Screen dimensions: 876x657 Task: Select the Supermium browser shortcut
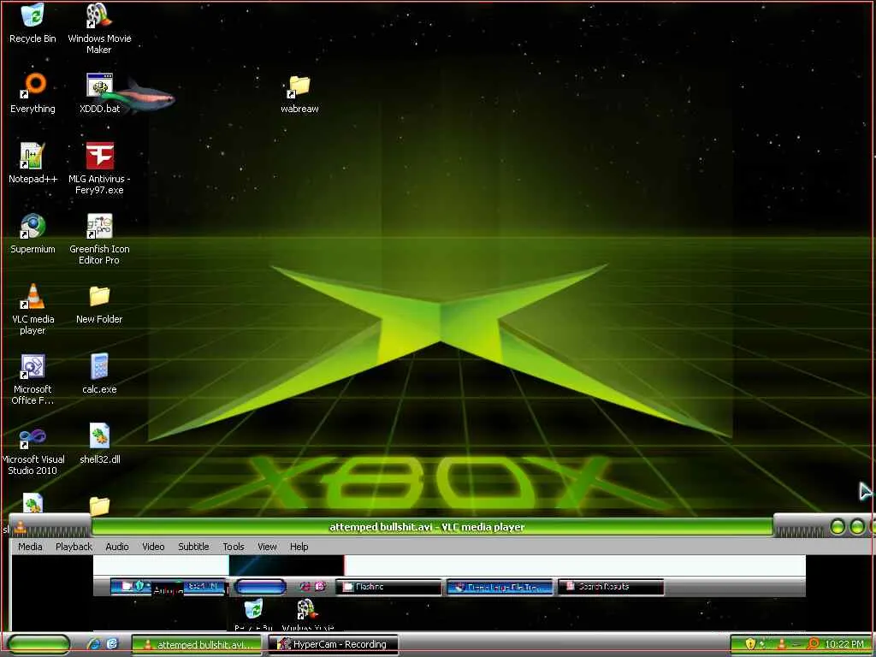coord(33,234)
